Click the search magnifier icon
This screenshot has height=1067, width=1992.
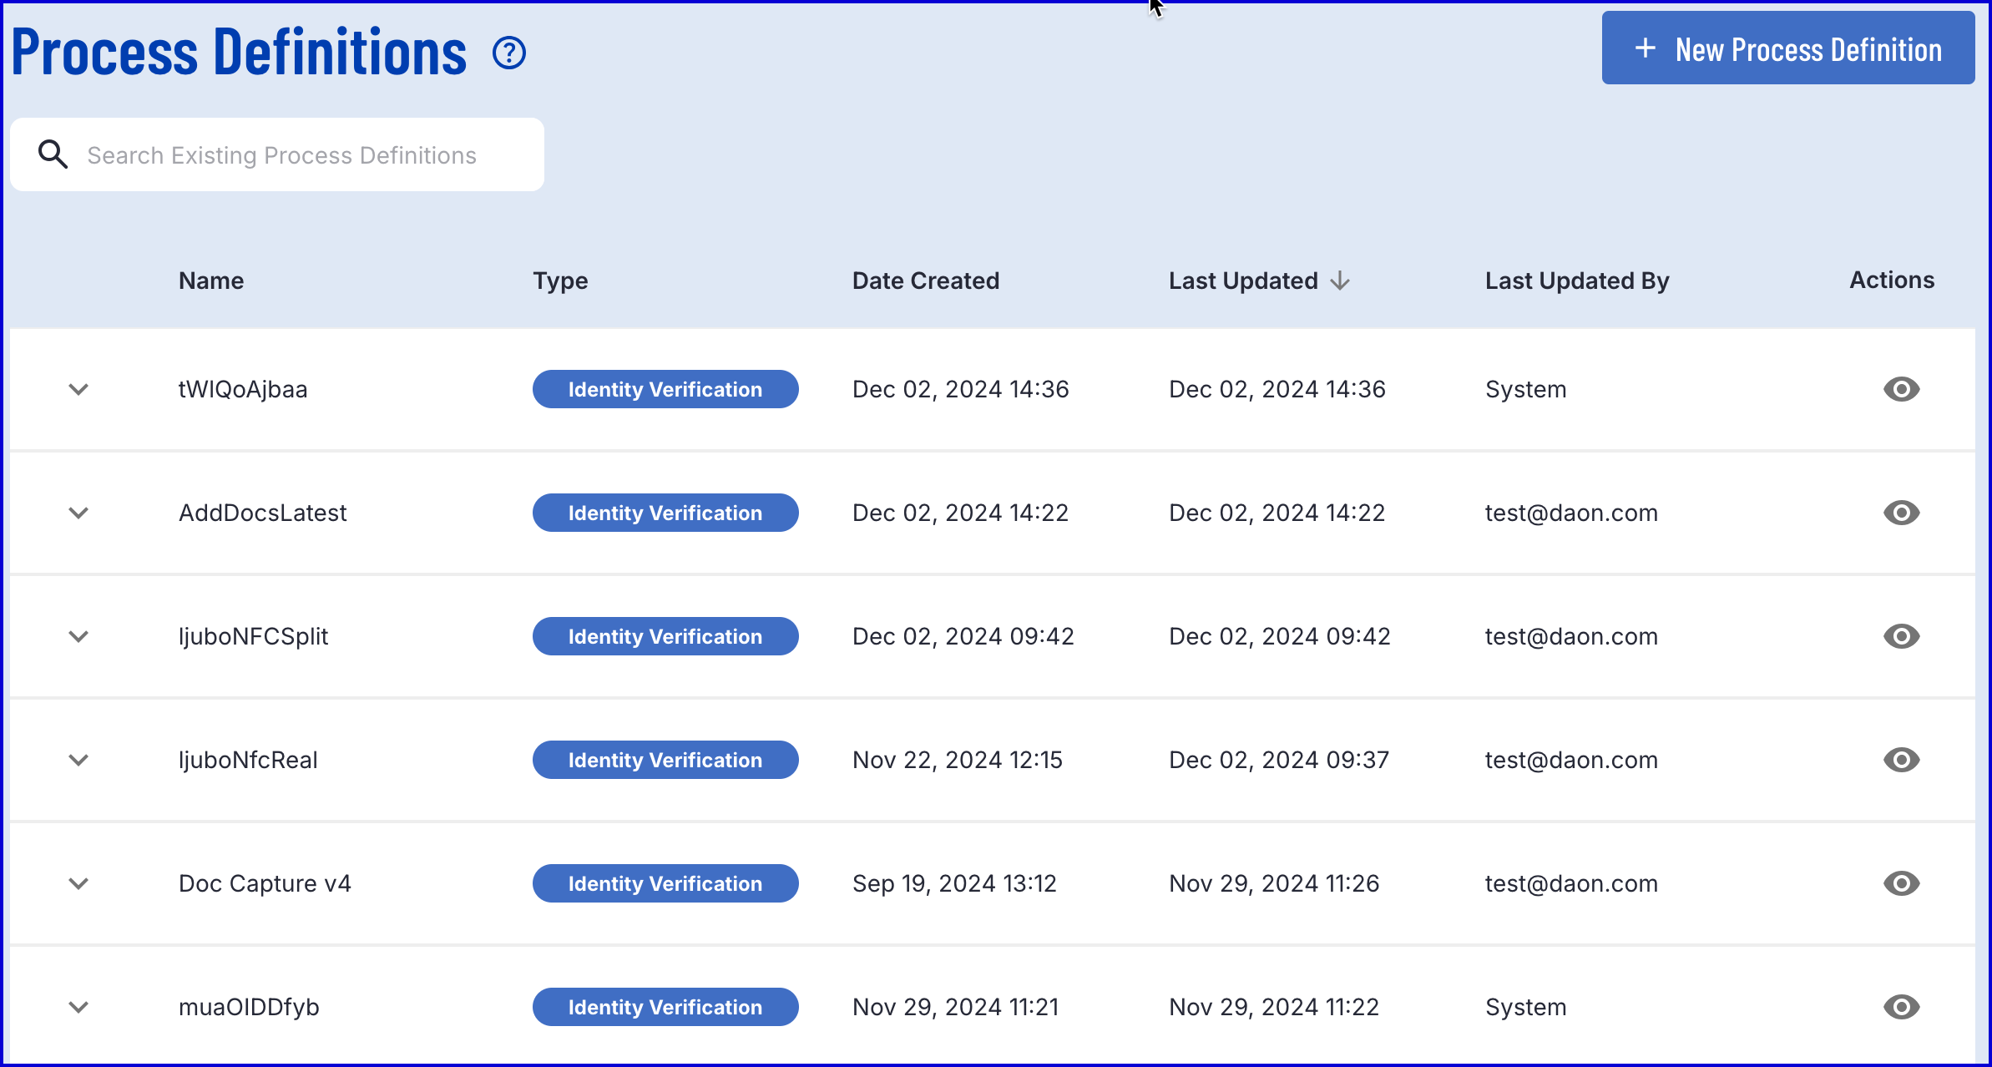[x=53, y=154]
